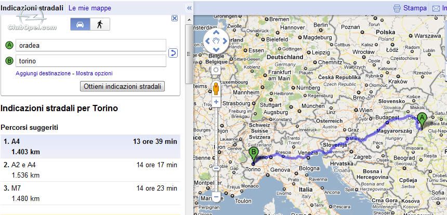The height and width of the screenshot is (215, 447).
Task: Click the Ottieni indicazioni stradali button
Action: (x=122, y=86)
